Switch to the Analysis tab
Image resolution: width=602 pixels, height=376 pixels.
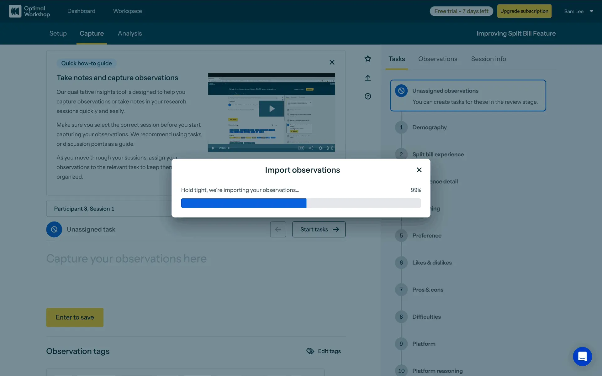point(129,34)
